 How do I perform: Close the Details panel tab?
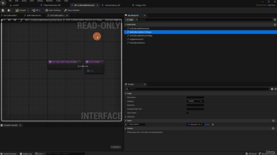point(145,84)
